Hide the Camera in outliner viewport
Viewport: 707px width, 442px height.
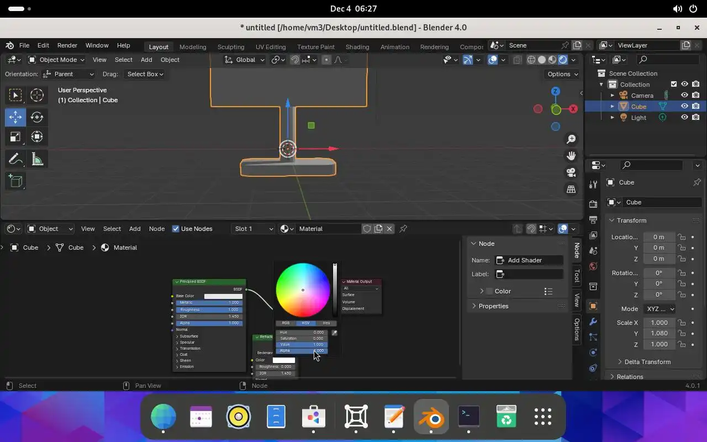click(x=684, y=95)
